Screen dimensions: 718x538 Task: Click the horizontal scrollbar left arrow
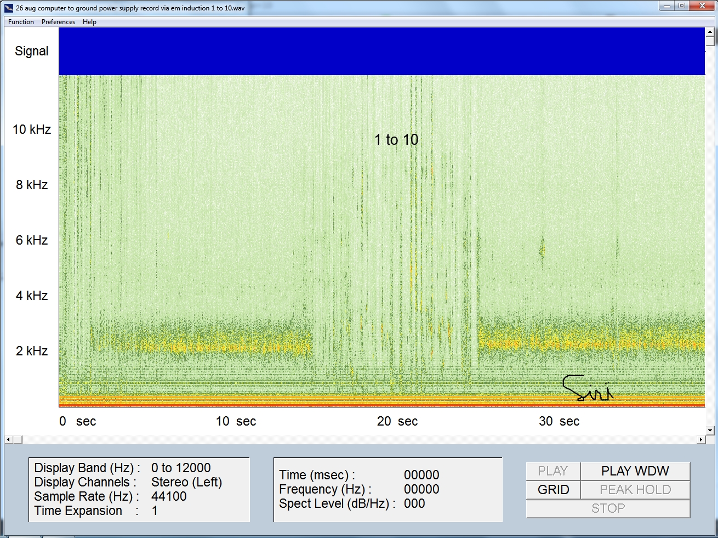click(8, 439)
